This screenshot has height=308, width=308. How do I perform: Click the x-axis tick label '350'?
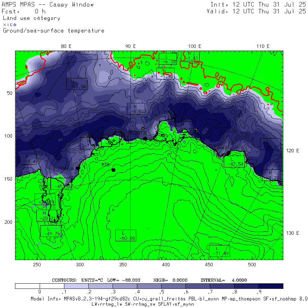[123, 265]
